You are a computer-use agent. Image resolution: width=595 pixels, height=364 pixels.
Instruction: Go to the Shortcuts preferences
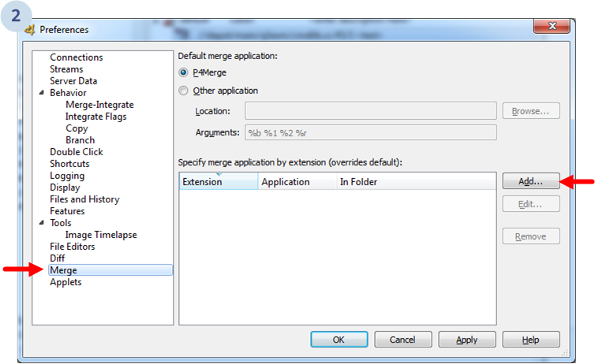point(69,164)
